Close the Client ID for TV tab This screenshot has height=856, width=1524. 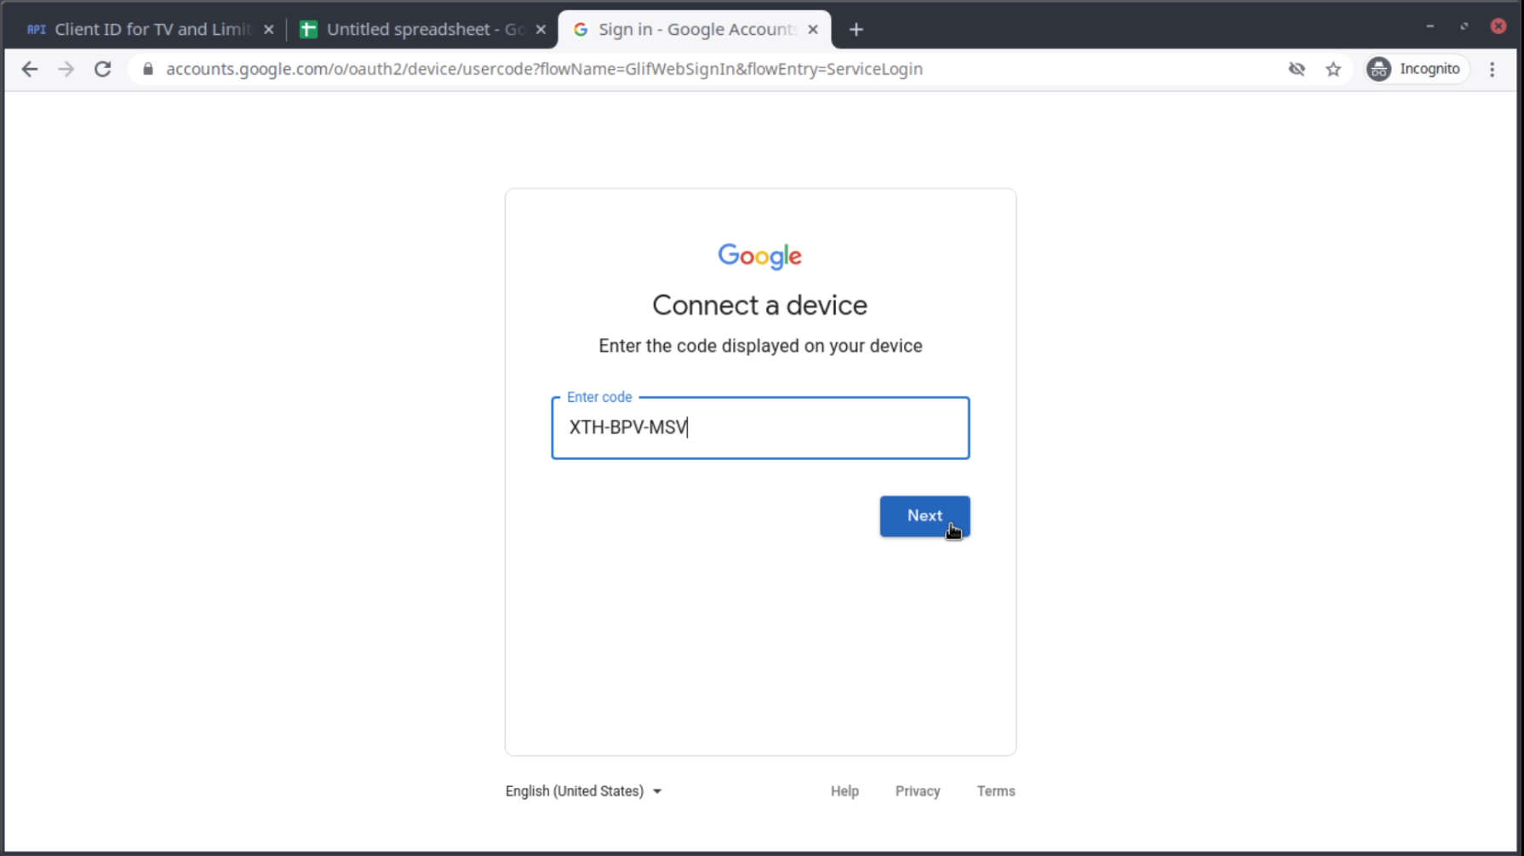pos(269,30)
